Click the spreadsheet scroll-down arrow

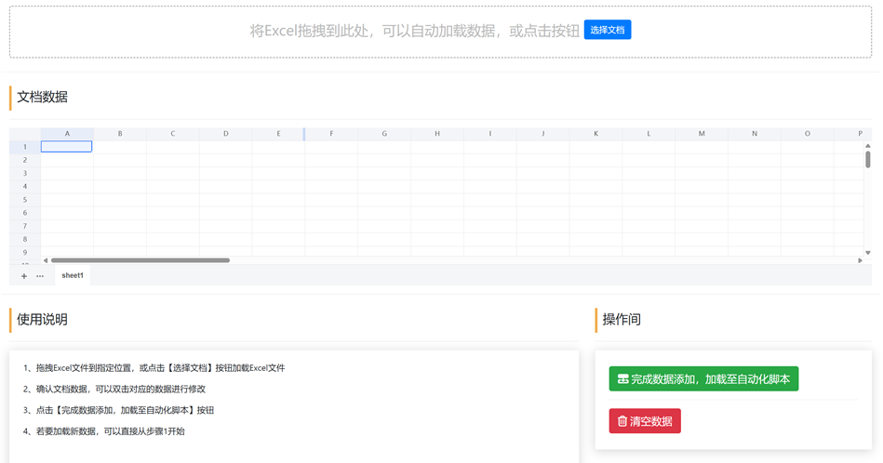(x=868, y=253)
